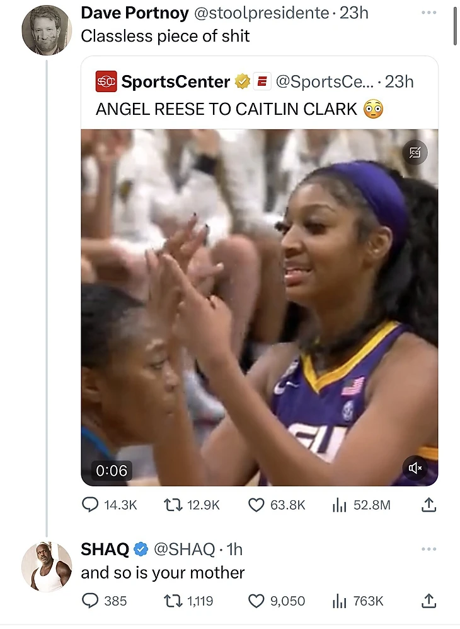The image size is (460, 629).
Task: View analytics for Dave Portnoy's tweet
Action: click(340, 505)
